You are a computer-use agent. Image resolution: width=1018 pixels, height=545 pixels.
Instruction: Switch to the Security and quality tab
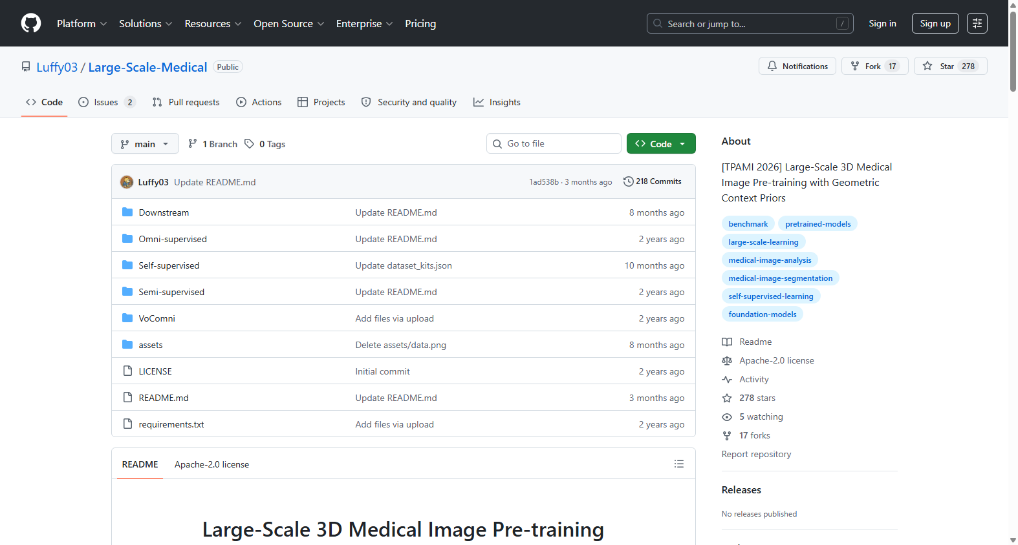click(x=409, y=102)
